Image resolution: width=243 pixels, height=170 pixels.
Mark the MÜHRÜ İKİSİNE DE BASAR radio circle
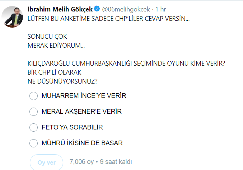pyautogui.click(x=33, y=143)
